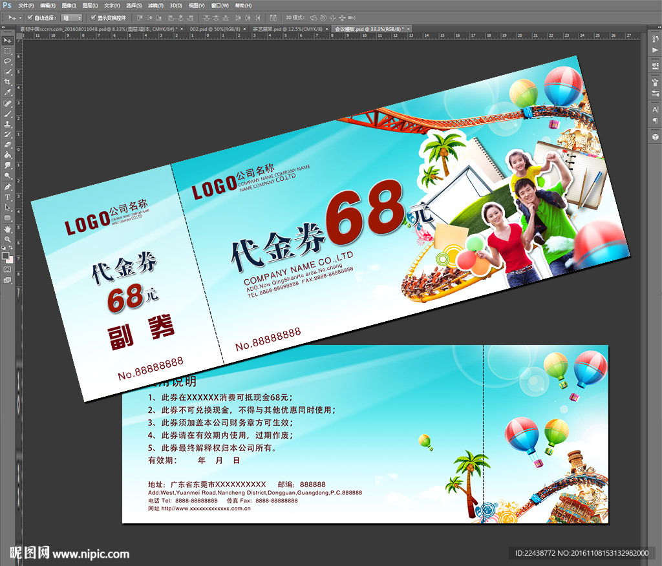
Task: Open the 窗口(W) menu
Action: point(220,5)
